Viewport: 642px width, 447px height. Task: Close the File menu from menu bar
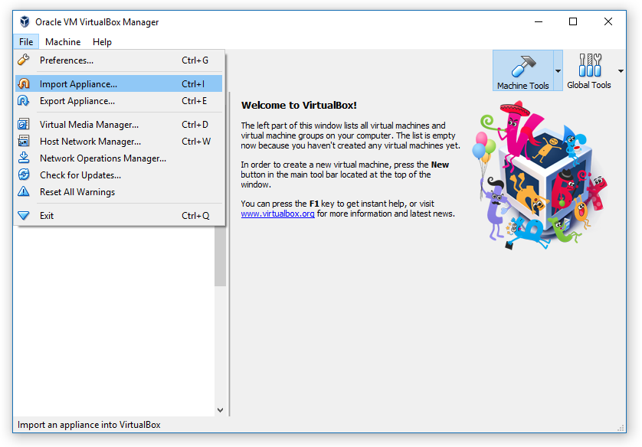click(x=26, y=42)
